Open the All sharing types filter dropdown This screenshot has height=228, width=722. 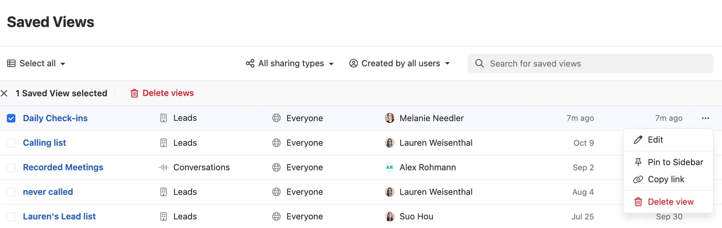click(x=290, y=64)
